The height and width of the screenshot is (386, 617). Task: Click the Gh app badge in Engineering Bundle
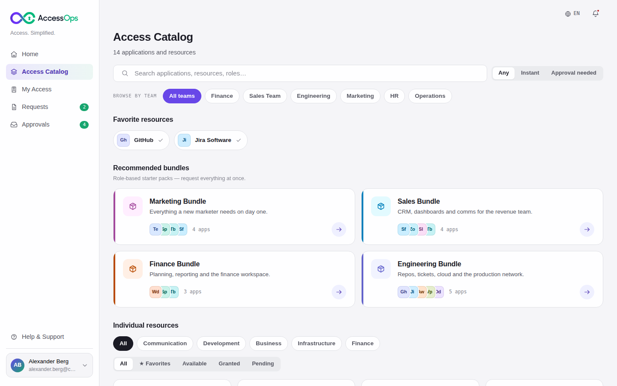coord(403,292)
